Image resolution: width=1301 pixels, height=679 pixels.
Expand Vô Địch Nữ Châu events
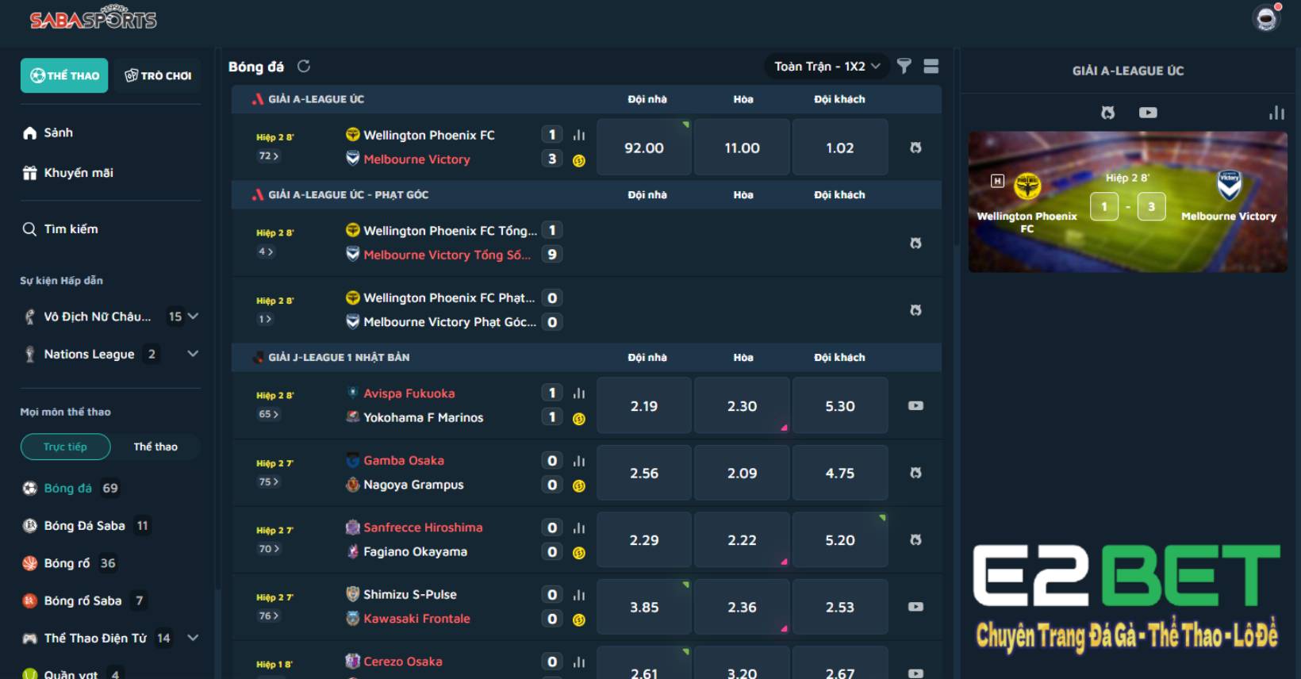[x=193, y=316]
